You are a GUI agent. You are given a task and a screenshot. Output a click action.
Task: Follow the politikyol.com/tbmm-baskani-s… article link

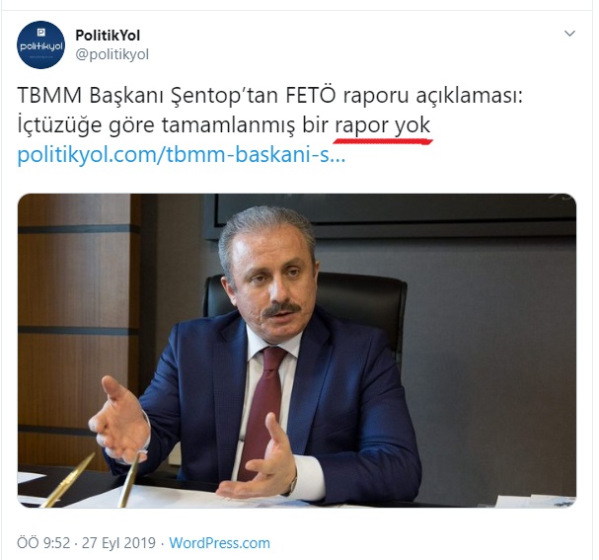[x=182, y=155]
